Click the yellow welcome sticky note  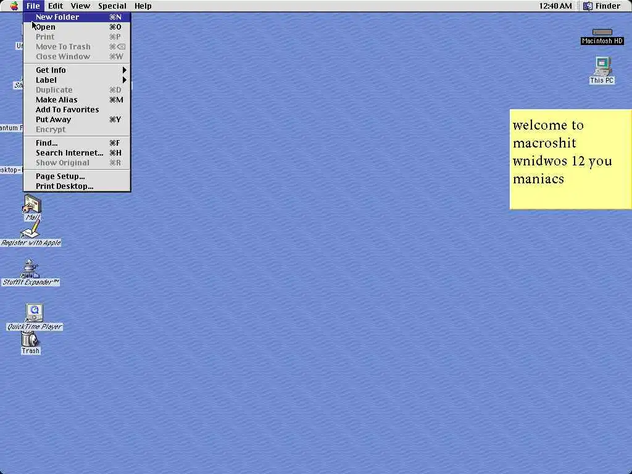point(571,159)
